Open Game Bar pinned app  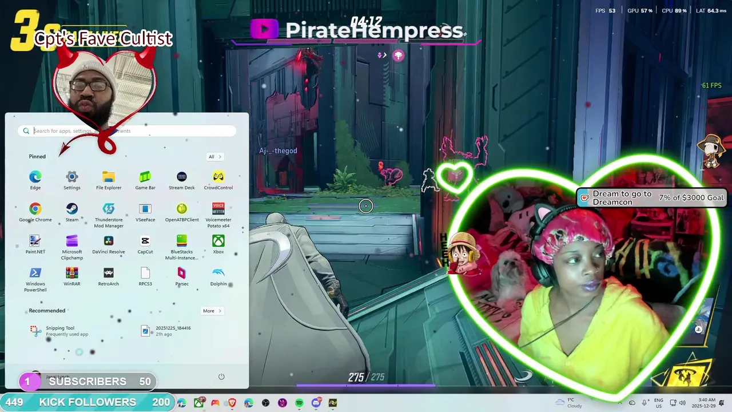(x=145, y=180)
